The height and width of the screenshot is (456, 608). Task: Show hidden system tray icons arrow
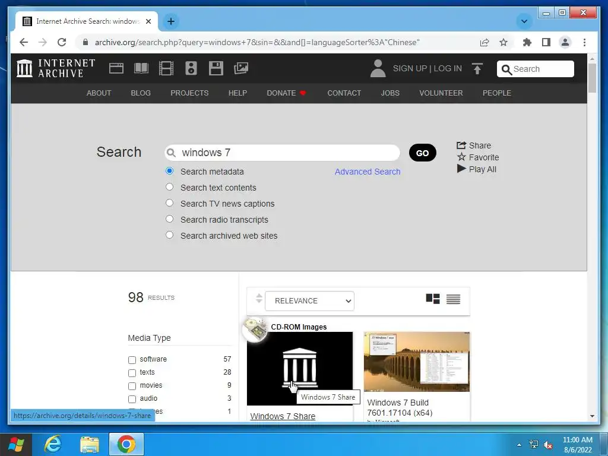coord(519,445)
